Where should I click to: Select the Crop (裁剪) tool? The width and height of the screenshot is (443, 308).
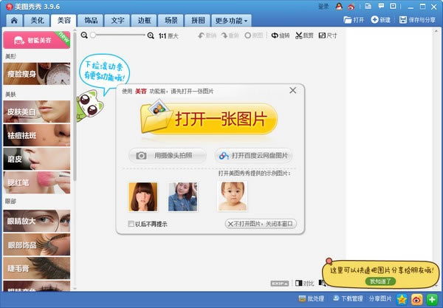pyautogui.click(x=304, y=35)
